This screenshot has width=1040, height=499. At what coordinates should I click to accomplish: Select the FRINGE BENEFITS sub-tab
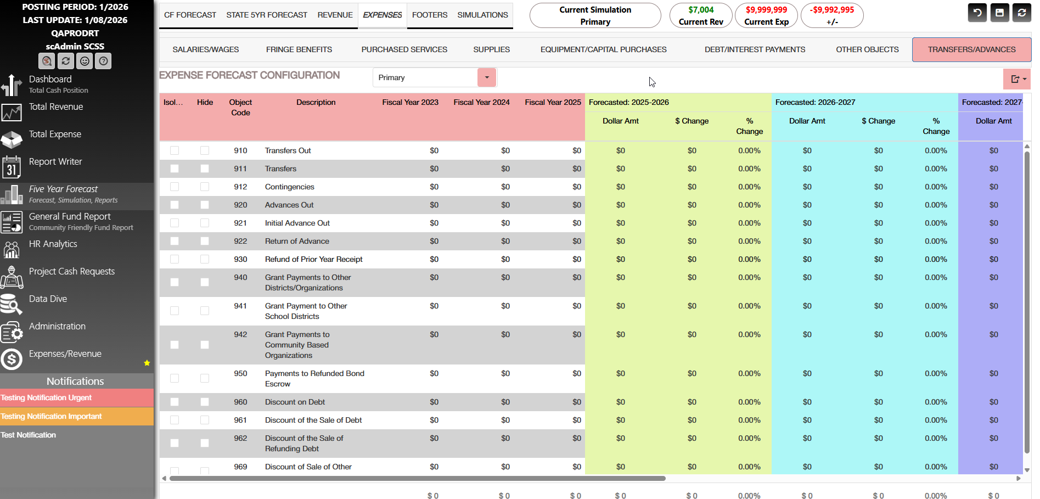click(299, 49)
